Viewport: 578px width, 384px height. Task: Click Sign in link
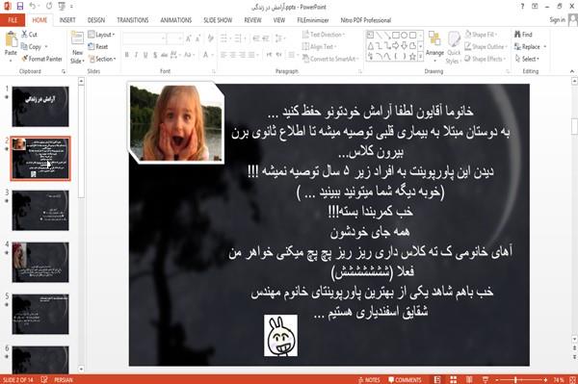(557, 20)
